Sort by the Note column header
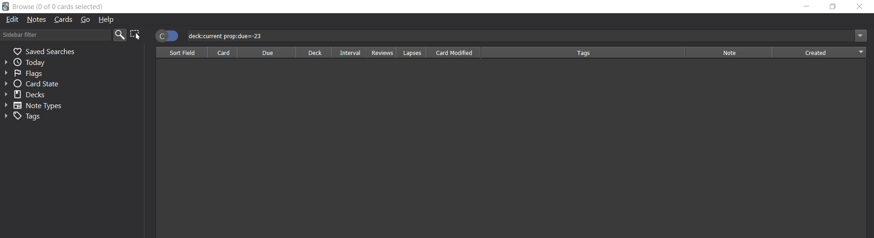The image size is (874, 238). tap(729, 53)
